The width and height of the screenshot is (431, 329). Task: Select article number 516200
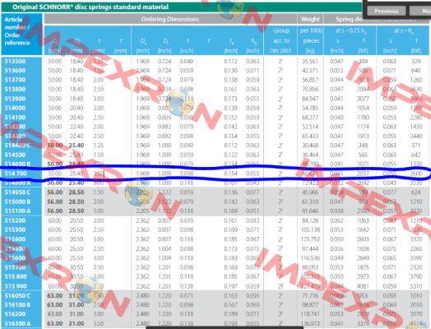tap(15, 314)
